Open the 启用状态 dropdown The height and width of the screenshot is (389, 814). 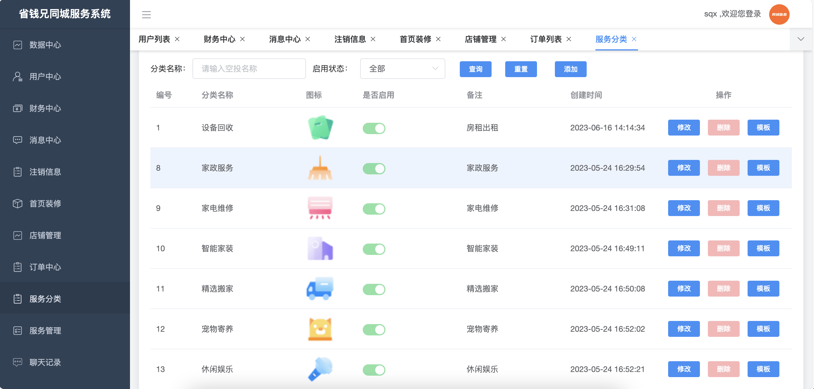[402, 69]
